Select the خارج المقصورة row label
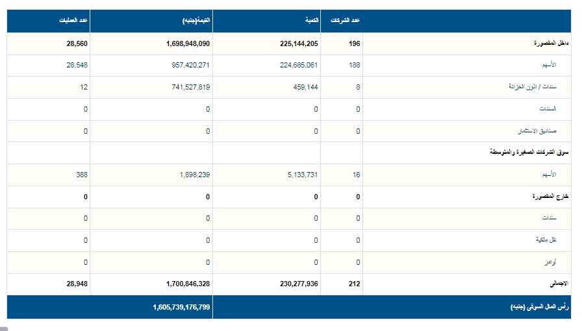The height and width of the screenshot is (331, 582). (551, 197)
